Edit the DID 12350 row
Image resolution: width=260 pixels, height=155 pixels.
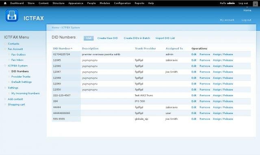point(194,90)
